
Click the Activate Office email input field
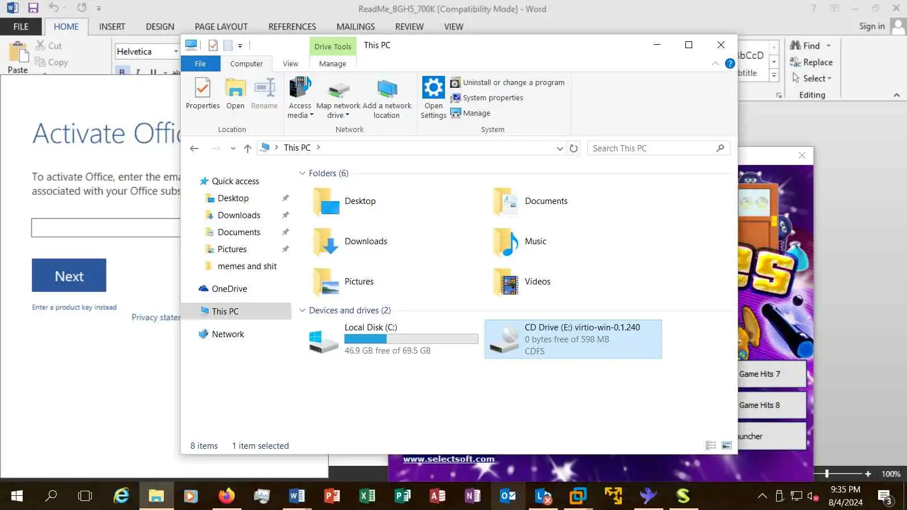pos(106,227)
